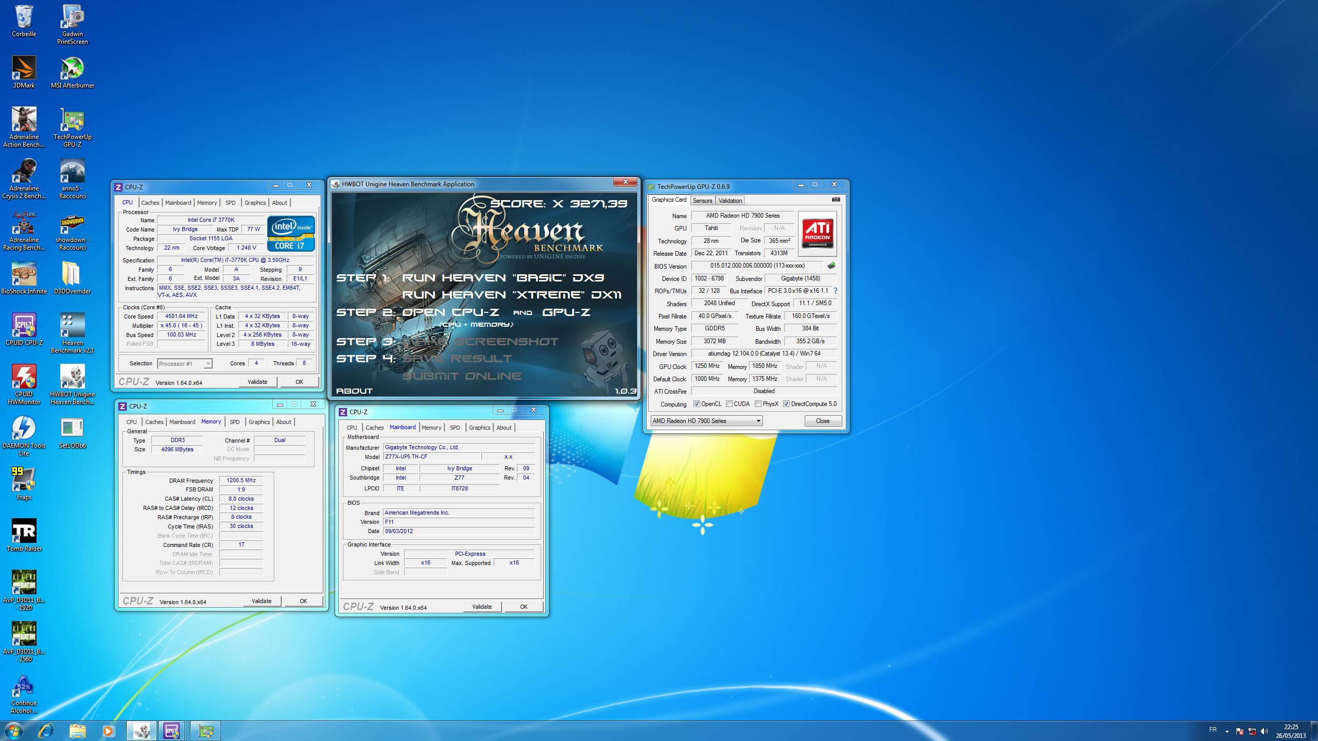The height and width of the screenshot is (741, 1318).
Task: Click Validate in CPU-Z Mainboard window
Action: [x=482, y=607]
